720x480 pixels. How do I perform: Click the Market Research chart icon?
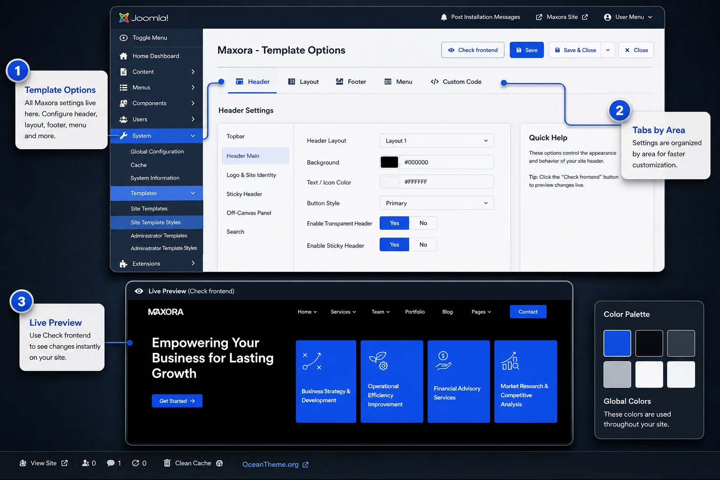pyautogui.click(x=510, y=360)
